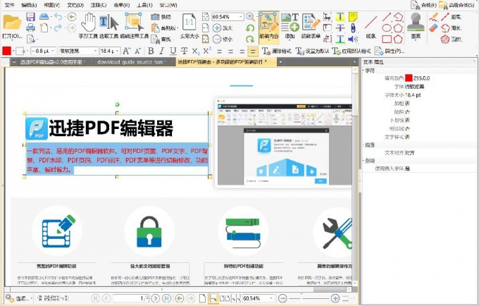
Task: Go to last page button
Action: [166, 298]
